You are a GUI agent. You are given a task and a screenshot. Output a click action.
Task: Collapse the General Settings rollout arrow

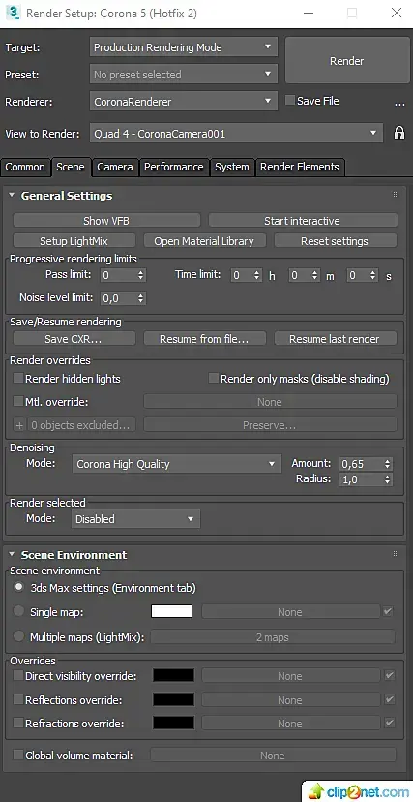point(12,195)
